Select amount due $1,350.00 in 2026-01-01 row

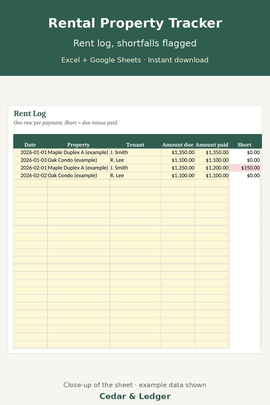coord(178,152)
